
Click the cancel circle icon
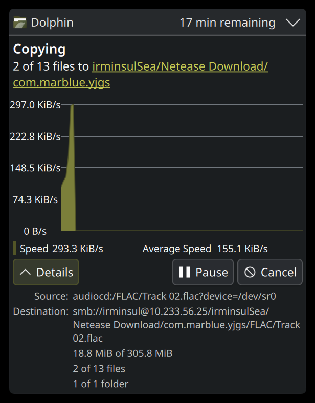click(250, 272)
